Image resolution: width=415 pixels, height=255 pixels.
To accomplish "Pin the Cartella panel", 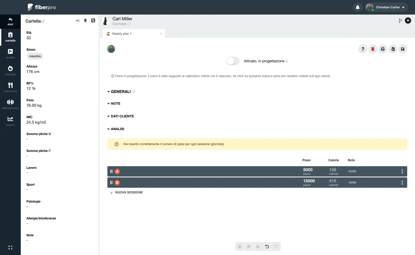I will tap(85, 21).
